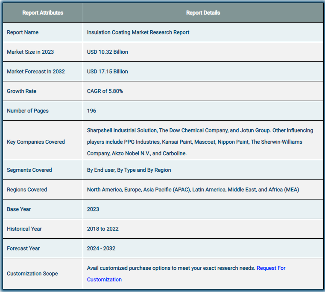
Task: Click Avail customized purchase options sentence
Action: point(171,268)
